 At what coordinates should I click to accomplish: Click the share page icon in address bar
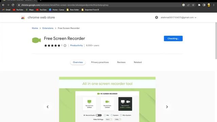click(x=189, y=5)
